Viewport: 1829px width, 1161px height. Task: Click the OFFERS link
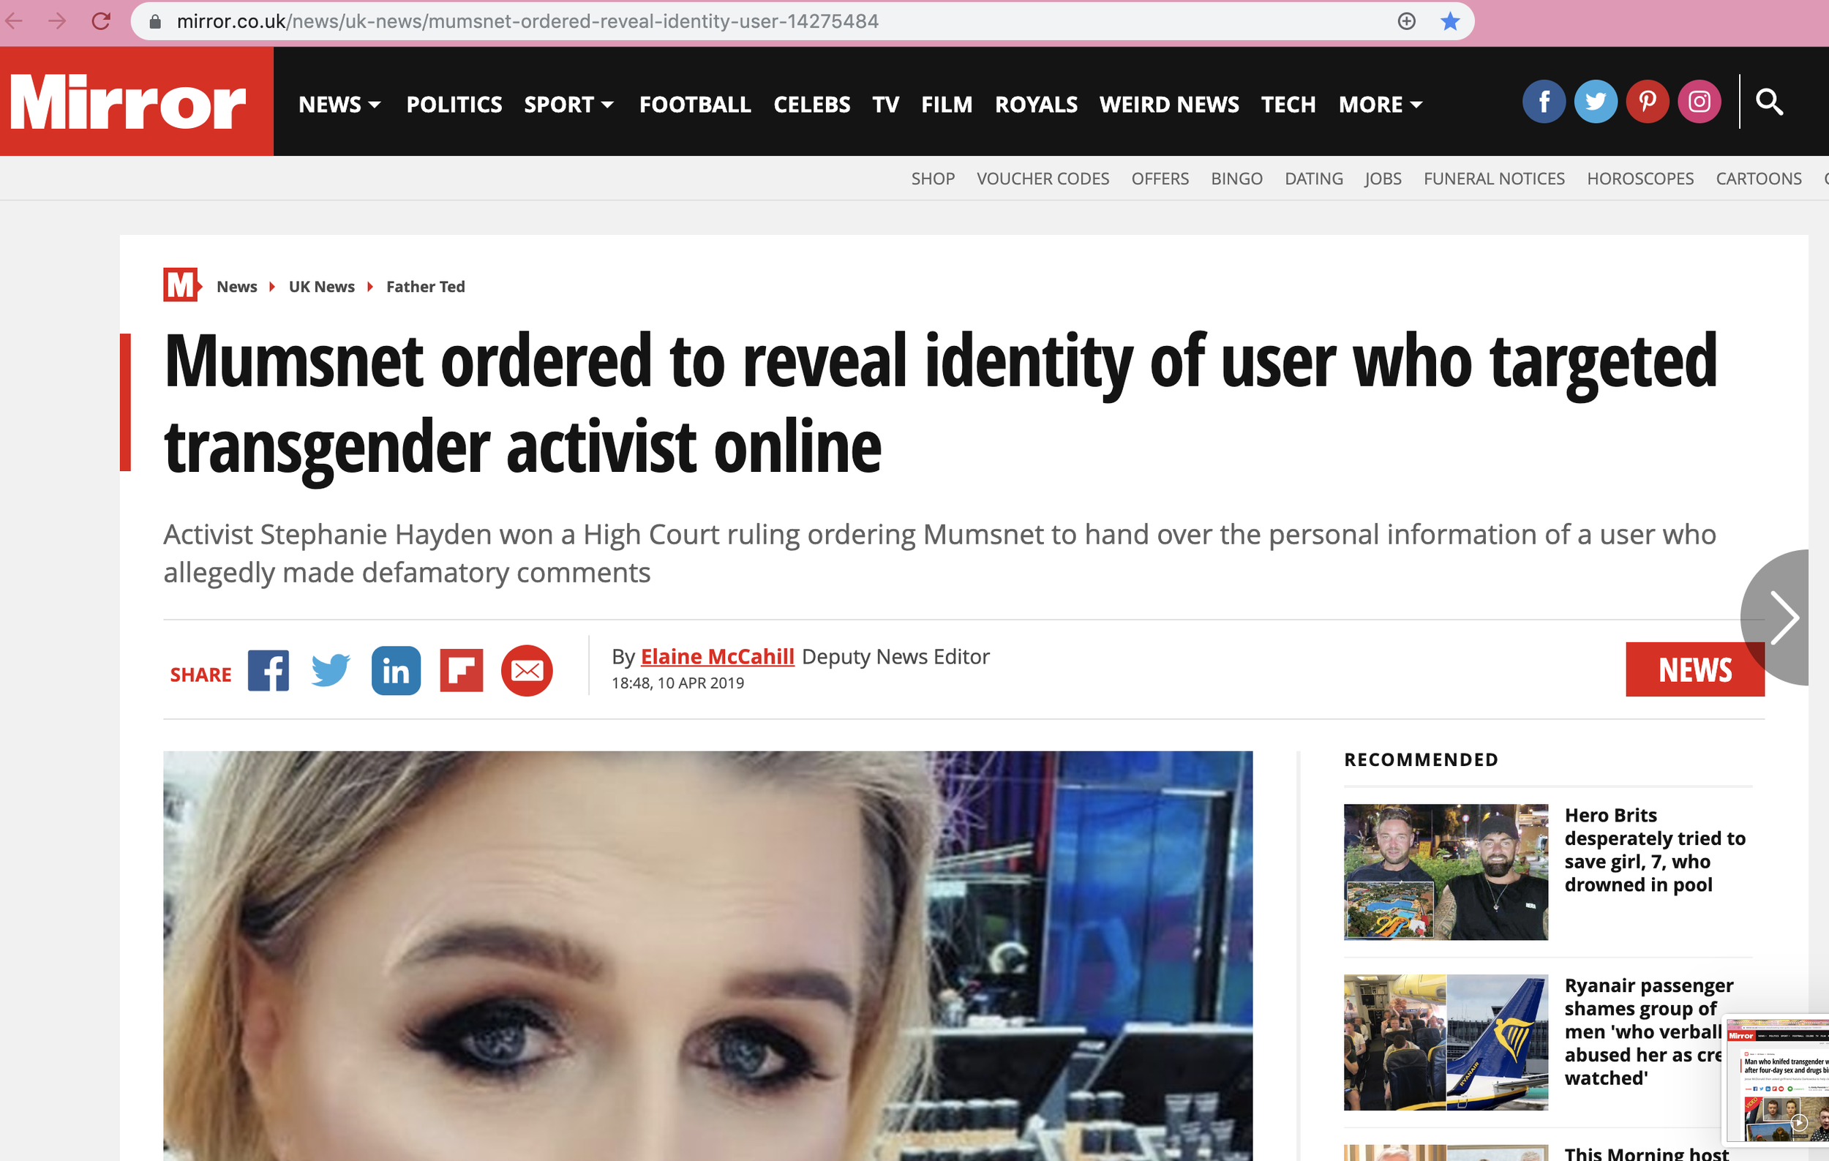point(1160,179)
